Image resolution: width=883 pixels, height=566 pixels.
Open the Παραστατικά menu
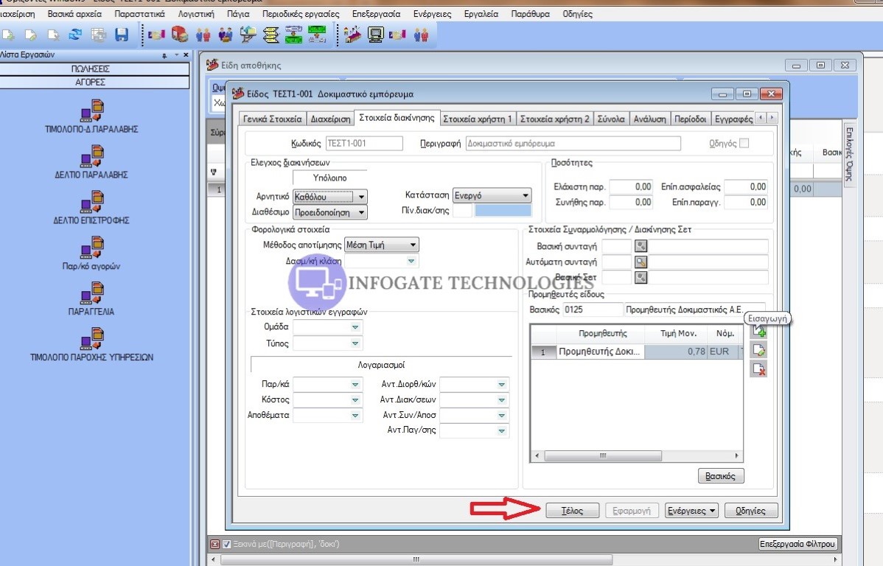[x=139, y=14]
